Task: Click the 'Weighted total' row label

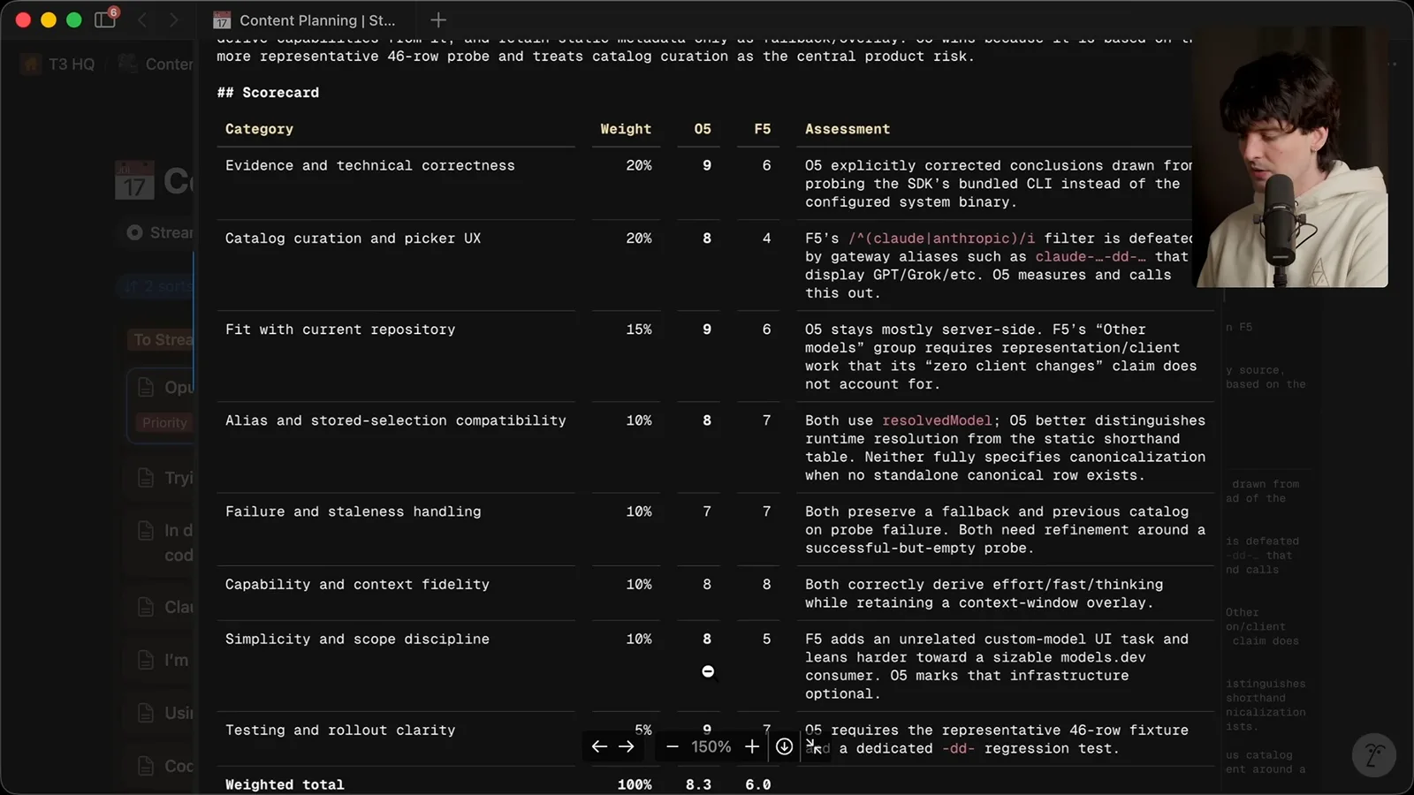Action: coord(285,784)
